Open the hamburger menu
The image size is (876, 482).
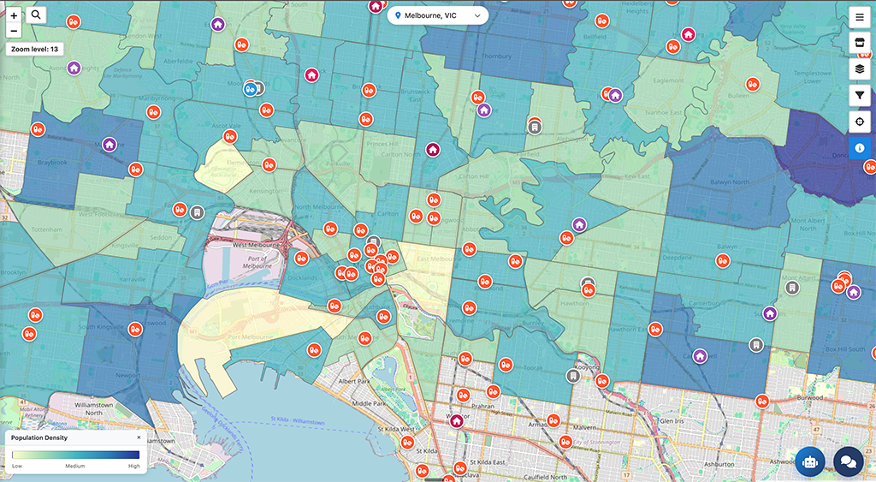pos(860,18)
